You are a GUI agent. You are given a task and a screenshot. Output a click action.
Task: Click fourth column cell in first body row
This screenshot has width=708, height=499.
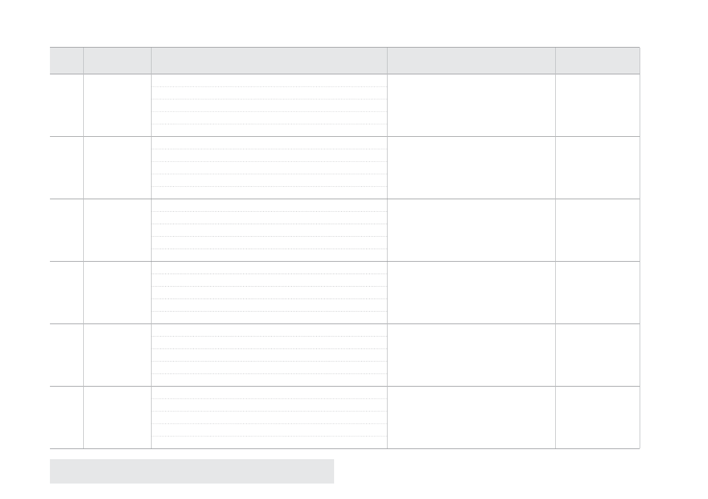click(x=471, y=105)
